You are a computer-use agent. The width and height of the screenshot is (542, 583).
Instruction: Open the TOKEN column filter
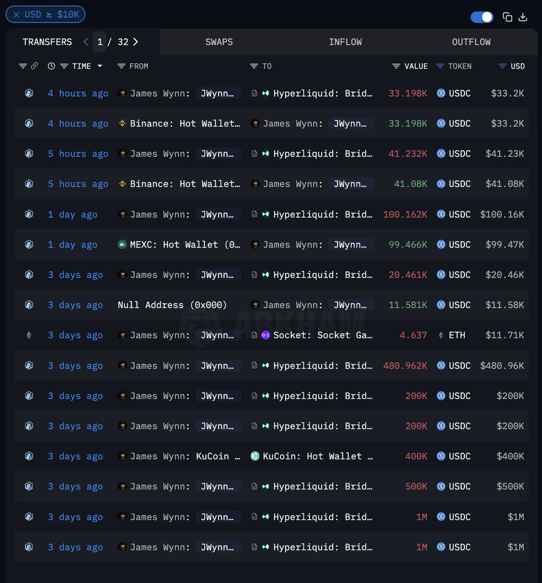440,66
